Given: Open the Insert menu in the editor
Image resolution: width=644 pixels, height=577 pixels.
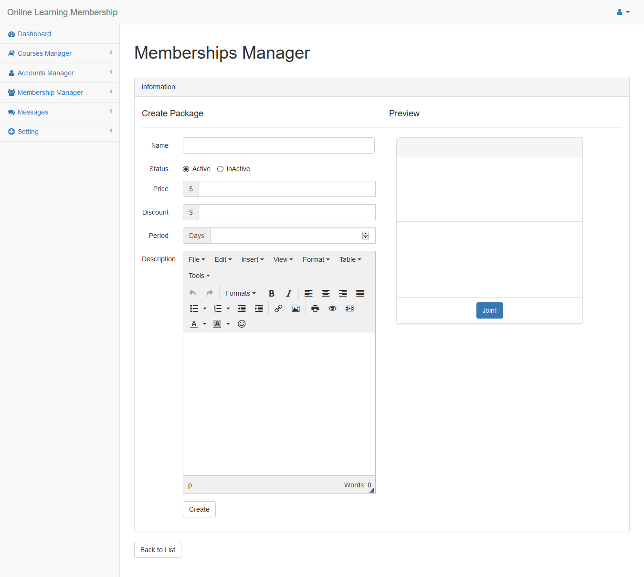Looking at the screenshot, I should (252, 259).
